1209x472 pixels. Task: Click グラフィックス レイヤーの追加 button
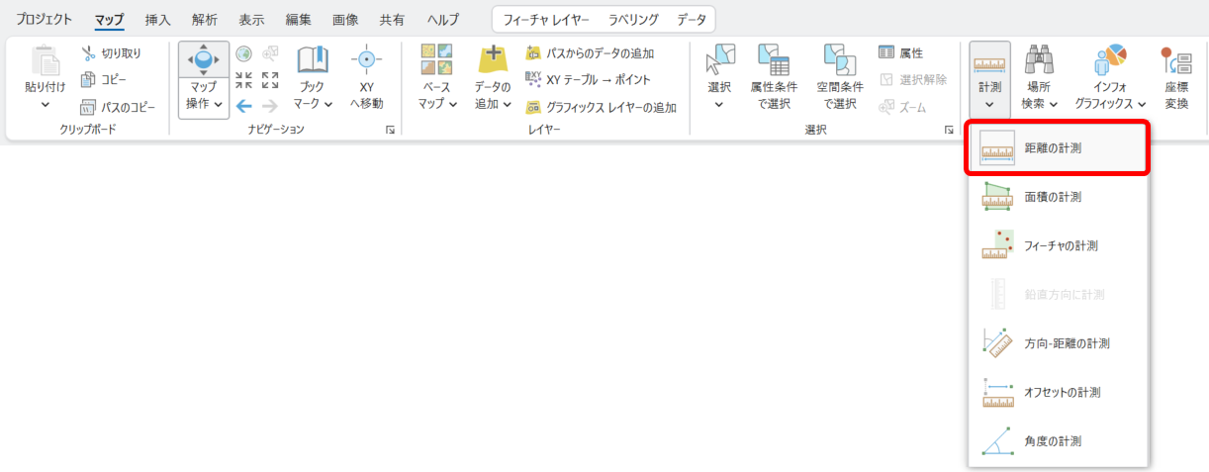(600, 107)
